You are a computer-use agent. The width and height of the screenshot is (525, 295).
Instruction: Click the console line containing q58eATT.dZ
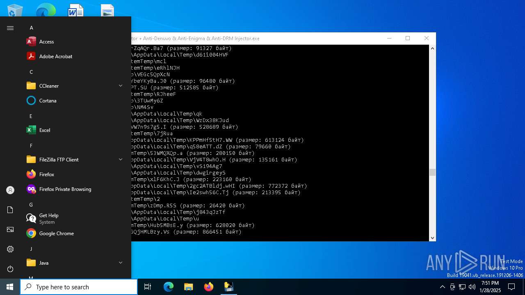tap(211, 147)
